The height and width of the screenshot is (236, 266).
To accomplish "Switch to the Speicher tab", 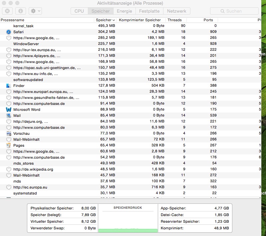I will coord(101,11).
